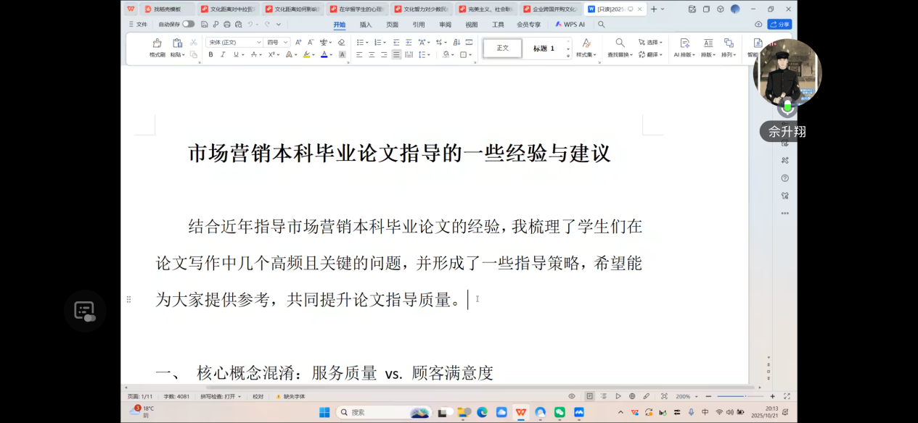The height and width of the screenshot is (423, 918).
Task: Open the 审阅 ribbon tab
Action: coord(445,24)
